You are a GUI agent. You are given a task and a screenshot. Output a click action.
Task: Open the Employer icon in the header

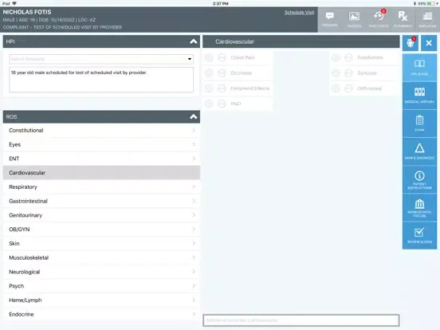tap(427, 19)
